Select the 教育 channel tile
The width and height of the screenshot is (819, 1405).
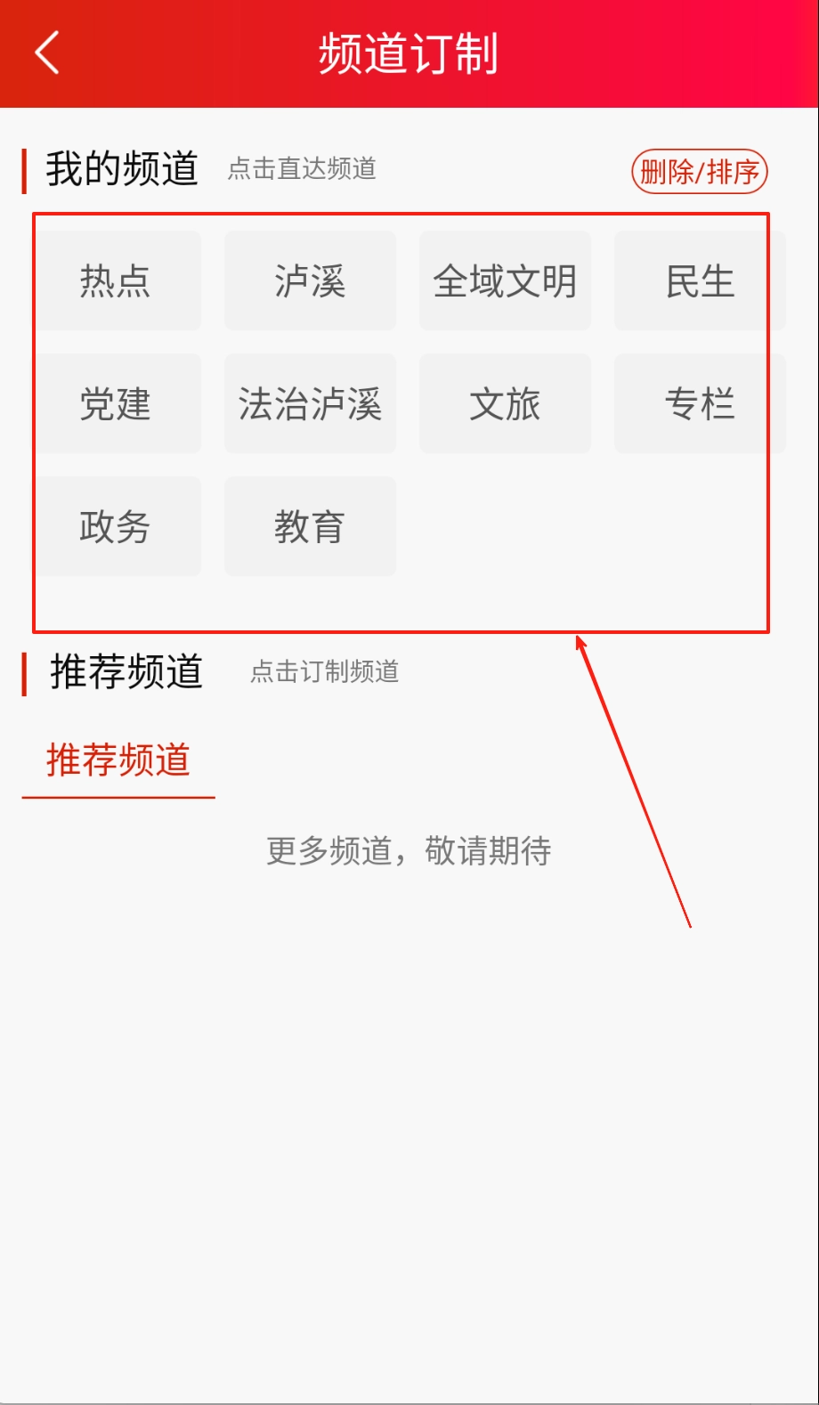[310, 526]
